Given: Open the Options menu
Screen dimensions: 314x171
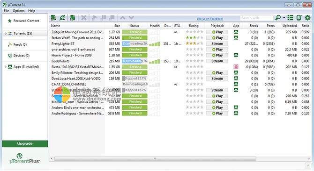Looking at the screenshot, I should (x=18, y=11).
